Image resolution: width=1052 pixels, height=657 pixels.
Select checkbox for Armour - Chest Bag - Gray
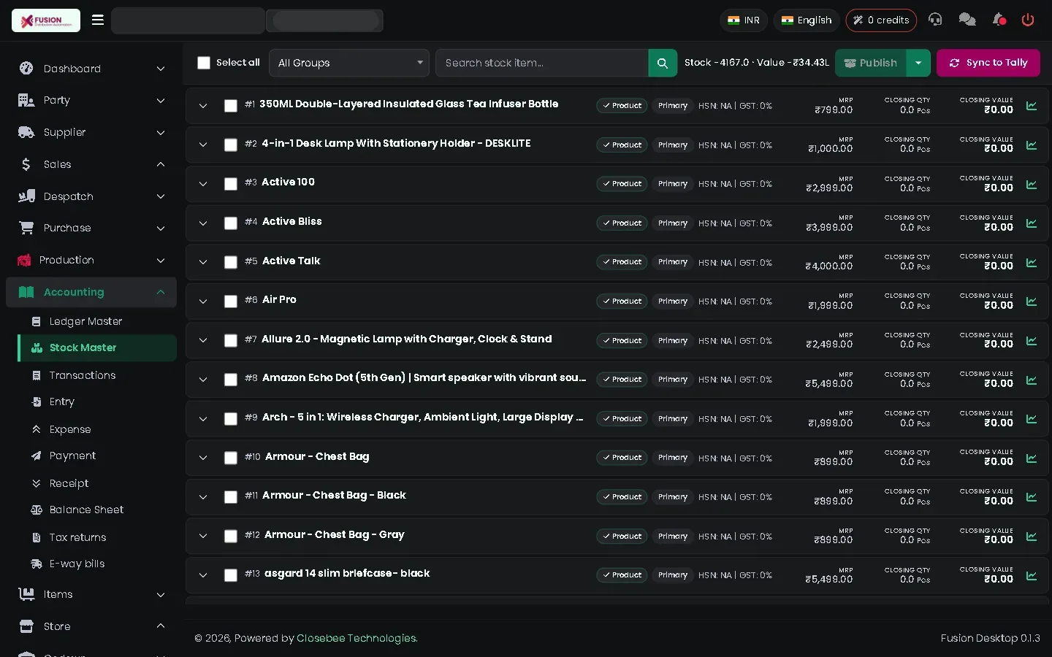(x=231, y=537)
